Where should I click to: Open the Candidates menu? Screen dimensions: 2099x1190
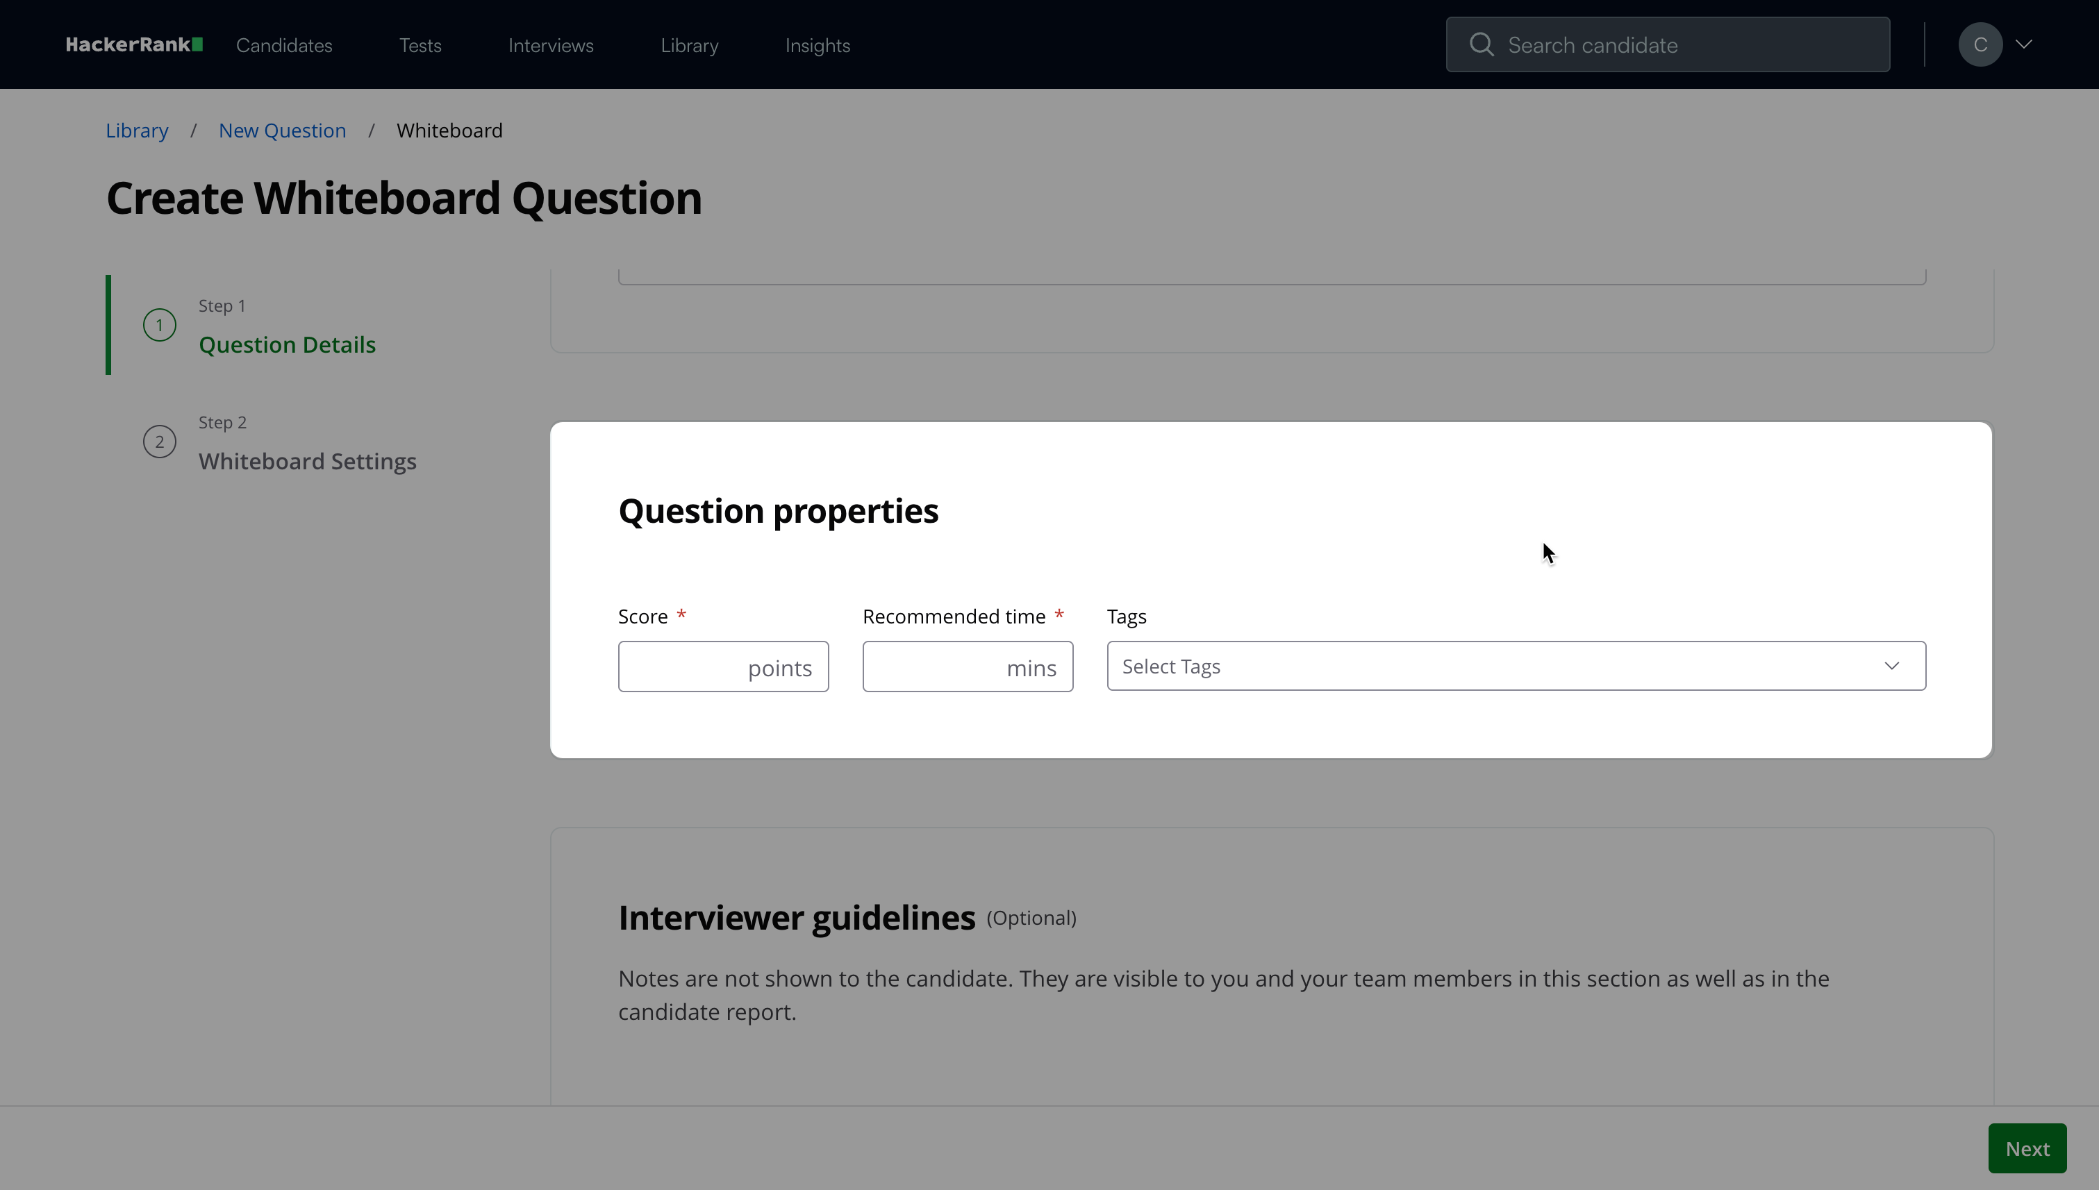point(284,46)
